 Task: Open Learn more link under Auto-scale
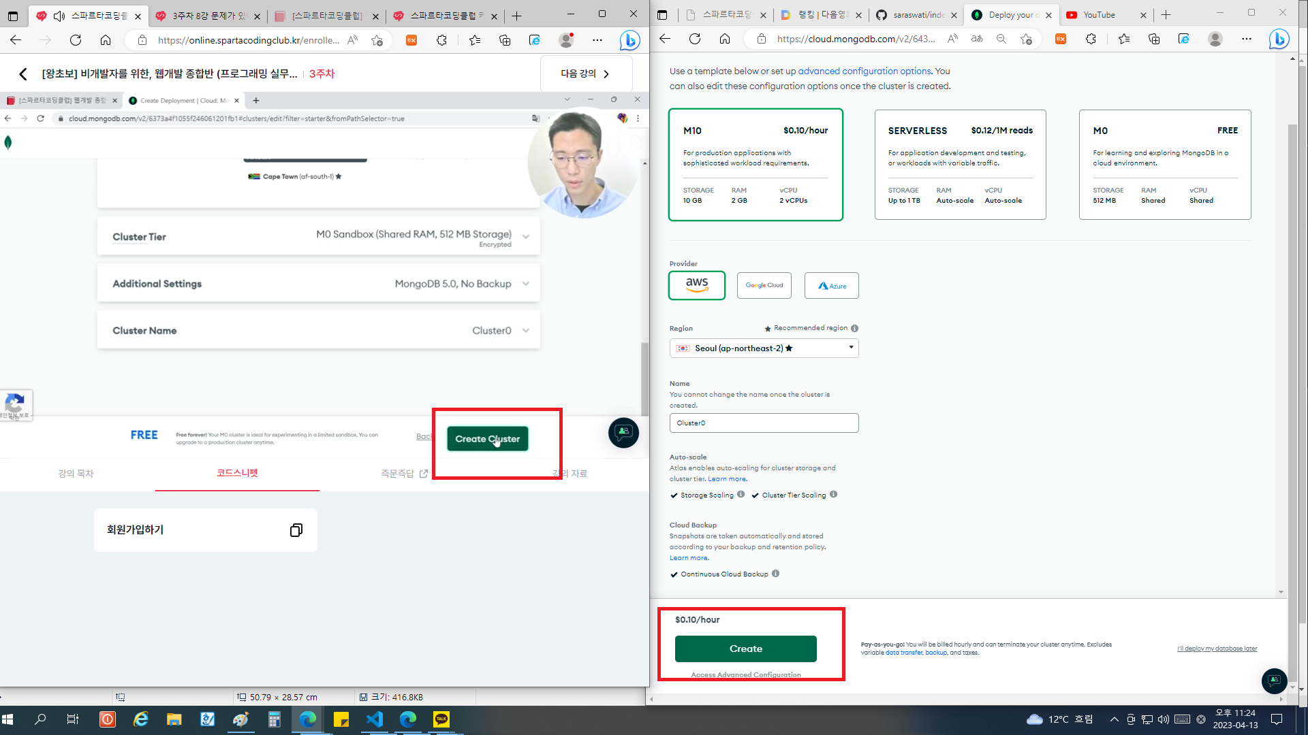click(x=727, y=479)
